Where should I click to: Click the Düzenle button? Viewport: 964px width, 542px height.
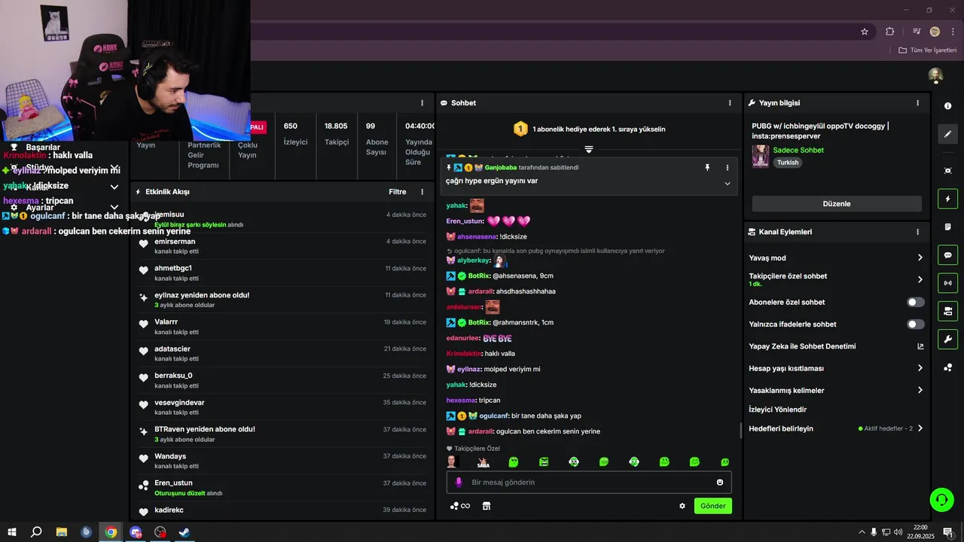pos(837,204)
